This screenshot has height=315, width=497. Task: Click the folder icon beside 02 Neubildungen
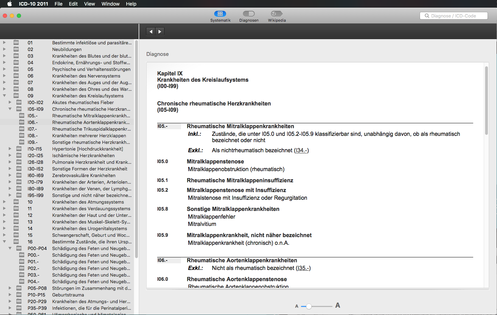[x=16, y=49]
